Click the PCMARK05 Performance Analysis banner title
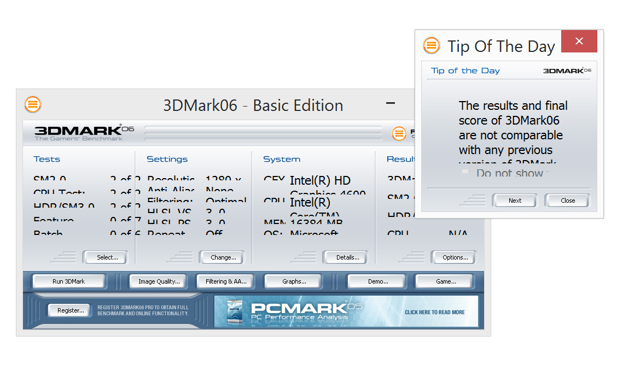This screenshot has height=365, width=617. (x=306, y=311)
